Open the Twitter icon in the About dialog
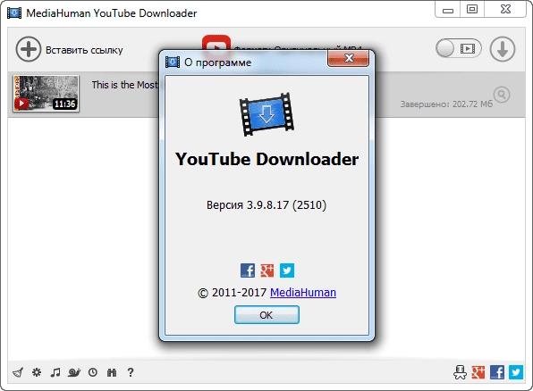533x391 pixels. [287, 270]
